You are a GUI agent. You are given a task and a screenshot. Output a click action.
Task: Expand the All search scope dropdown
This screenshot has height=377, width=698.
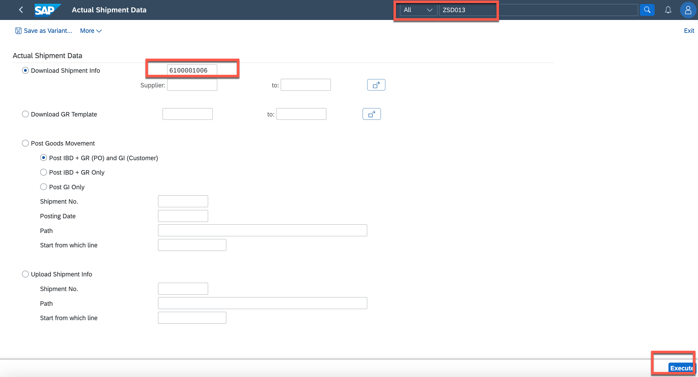tap(418, 10)
